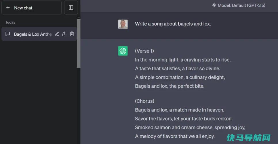Click the user profile avatar picture
The image size is (278, 144).
[x=123, y=24]
